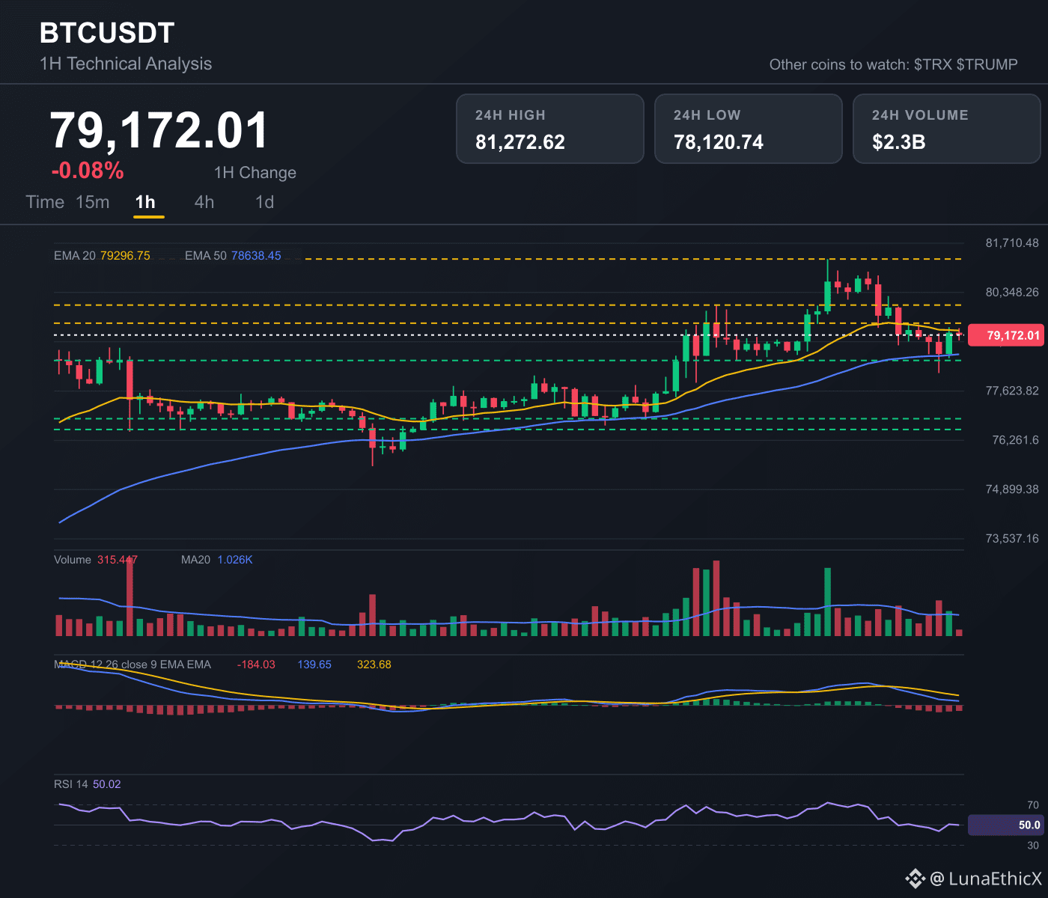Click the EMA 20 value 79296.75
Image resolution: width=1048 pixels, height=898 pixels.
(125, 255)
